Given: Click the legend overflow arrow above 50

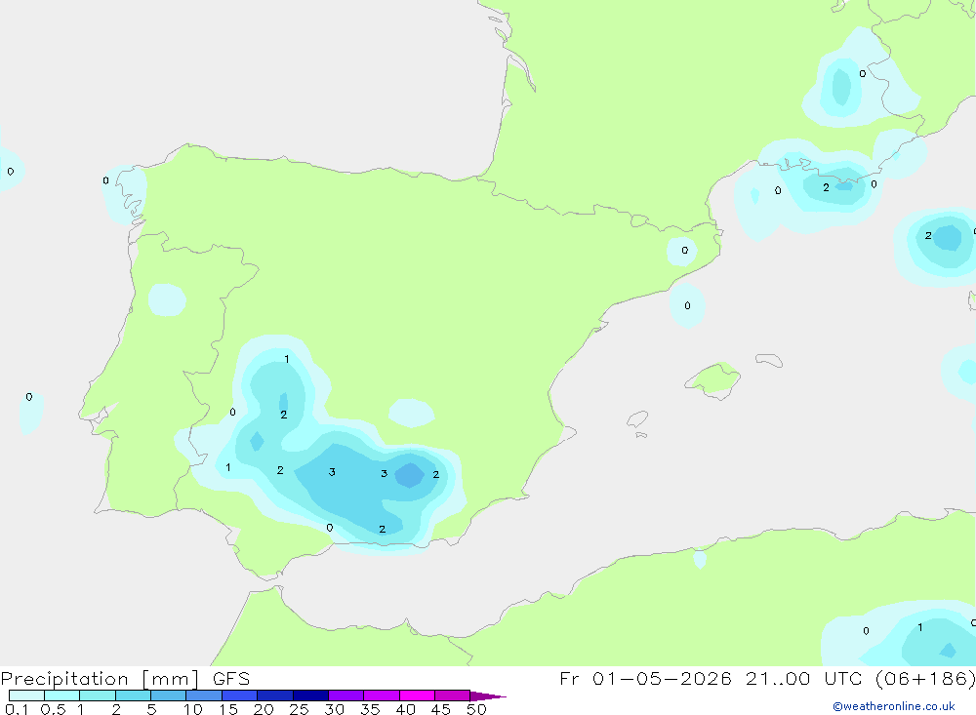Looking at the screenshot, I should pos(487,696).
